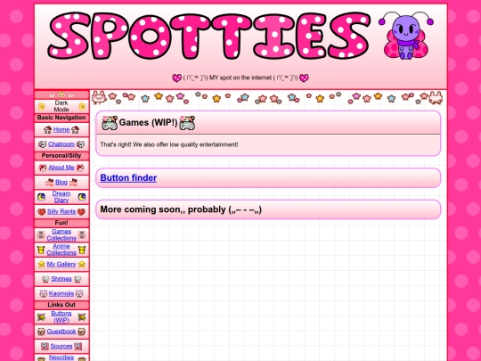
Task: Open Buttons (WIP) link
Action: tap(61, 316)
